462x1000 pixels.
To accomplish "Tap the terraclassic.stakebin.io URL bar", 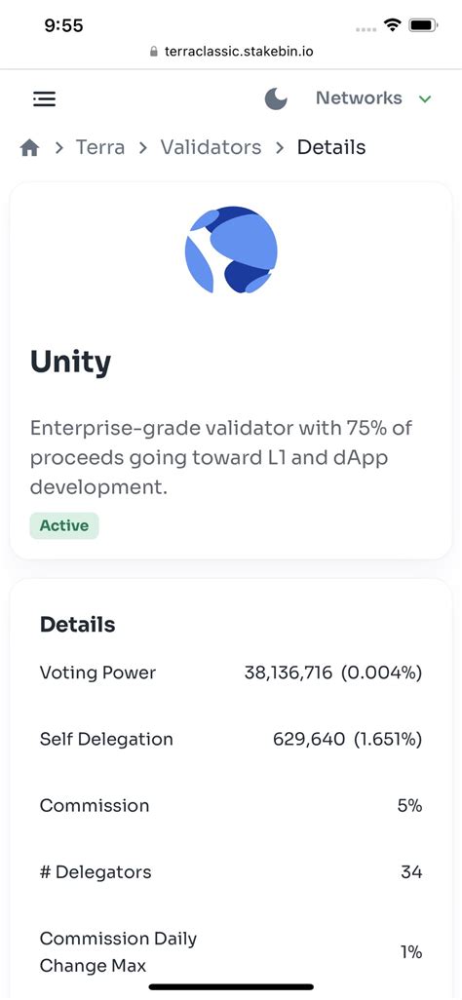I will 231,51.
